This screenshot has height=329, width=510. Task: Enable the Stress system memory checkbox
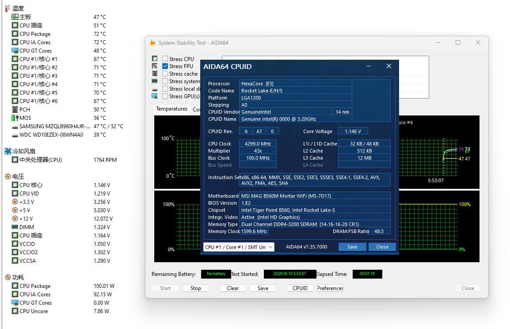click(165, 81)
